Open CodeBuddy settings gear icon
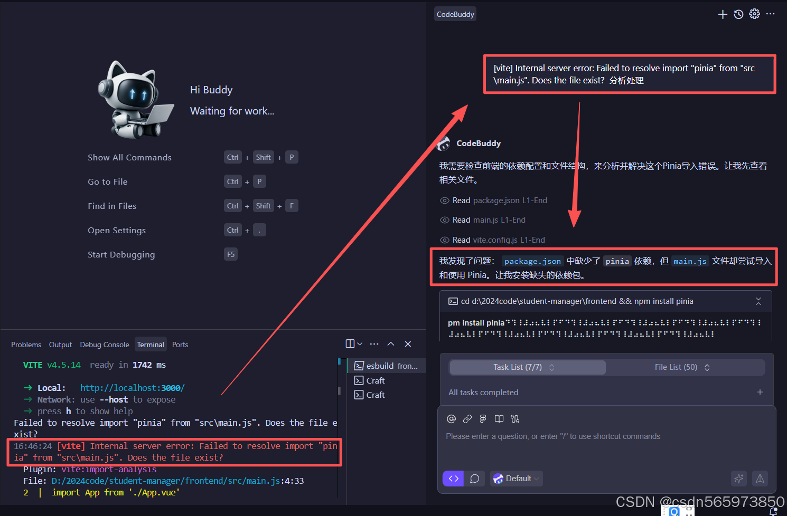The height and width of the screenshot is (516, 787). click(x=754, y=14)
